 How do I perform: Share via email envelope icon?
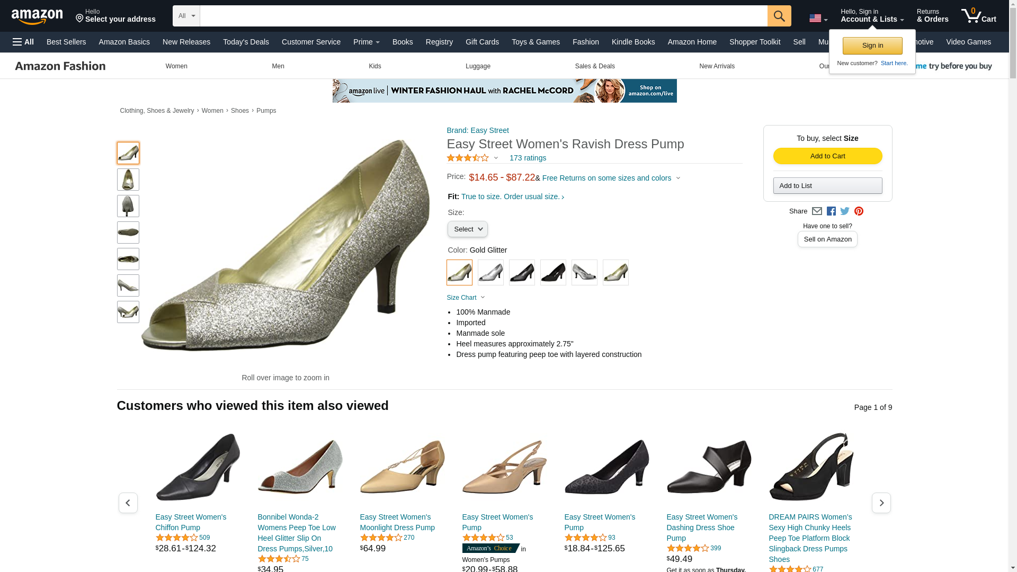coord(817,211)
